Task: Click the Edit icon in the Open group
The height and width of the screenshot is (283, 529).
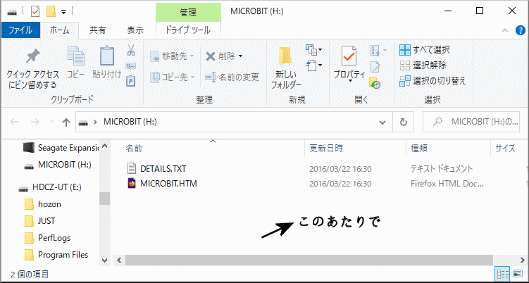Action: pyautogui.click(x=375, y=67)
